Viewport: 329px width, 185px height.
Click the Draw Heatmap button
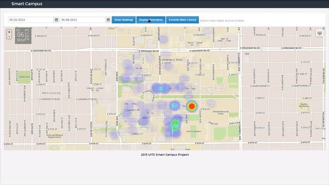pyautogui.click(x=123, y=20)
